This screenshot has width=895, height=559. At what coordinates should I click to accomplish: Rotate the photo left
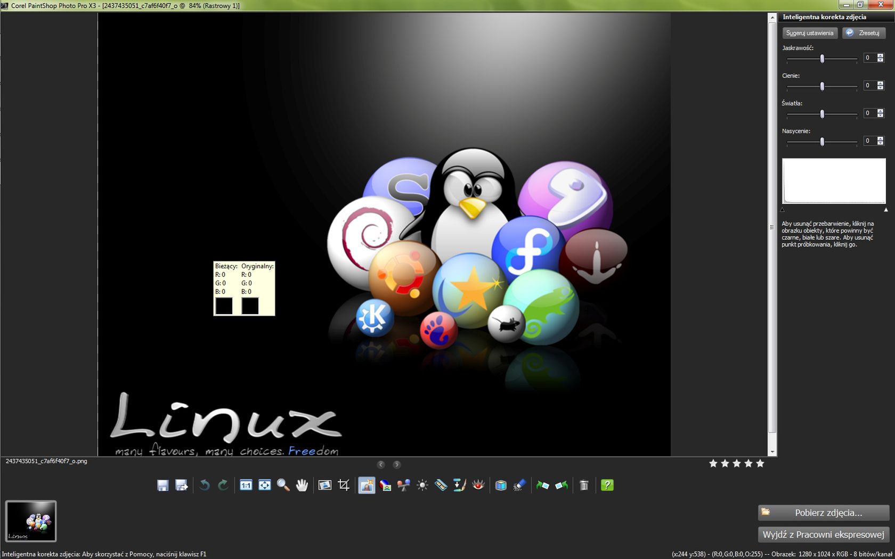(x=542, y=485)
